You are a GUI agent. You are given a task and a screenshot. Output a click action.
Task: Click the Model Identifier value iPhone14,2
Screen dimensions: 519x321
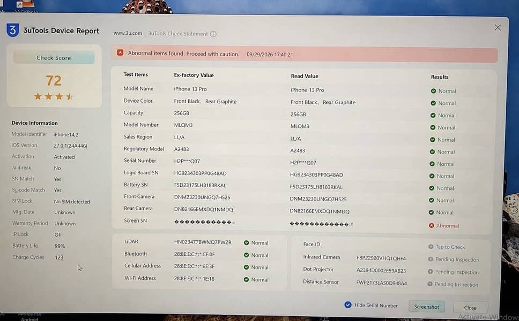pyautogui.click(x=66, y=134)
